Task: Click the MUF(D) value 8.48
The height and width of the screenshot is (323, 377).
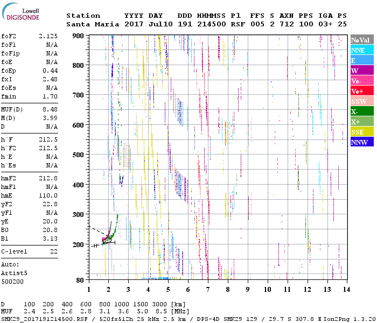Action: tap(50, 110)
